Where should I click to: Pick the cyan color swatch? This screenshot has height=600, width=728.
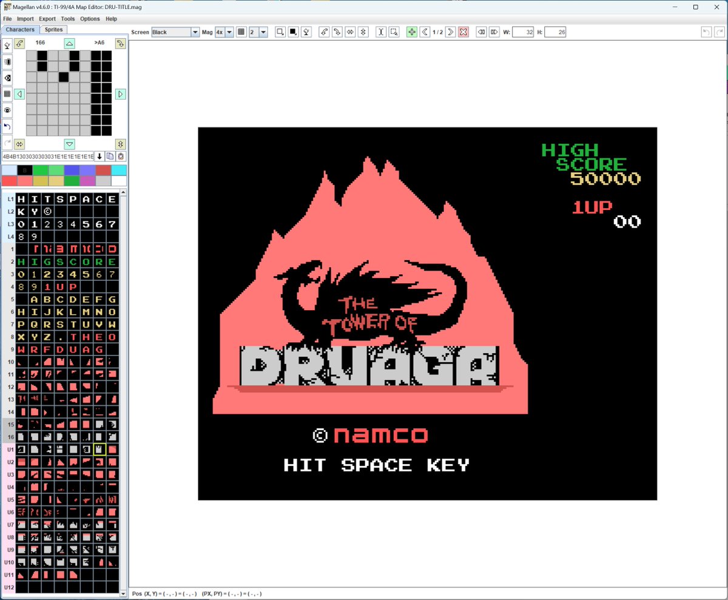tap(120, 170)
